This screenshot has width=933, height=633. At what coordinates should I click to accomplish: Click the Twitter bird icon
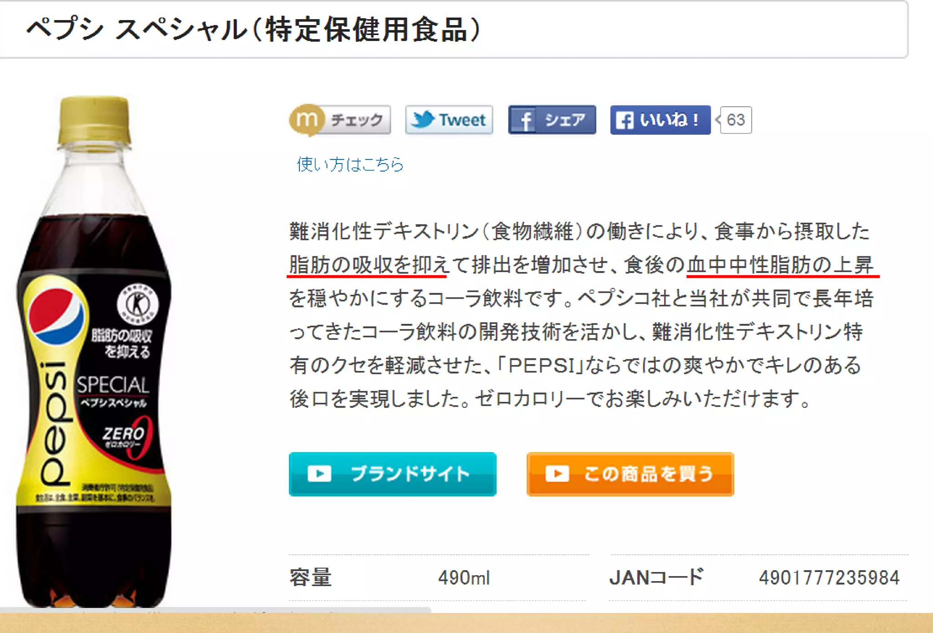[x=422, y=120]
